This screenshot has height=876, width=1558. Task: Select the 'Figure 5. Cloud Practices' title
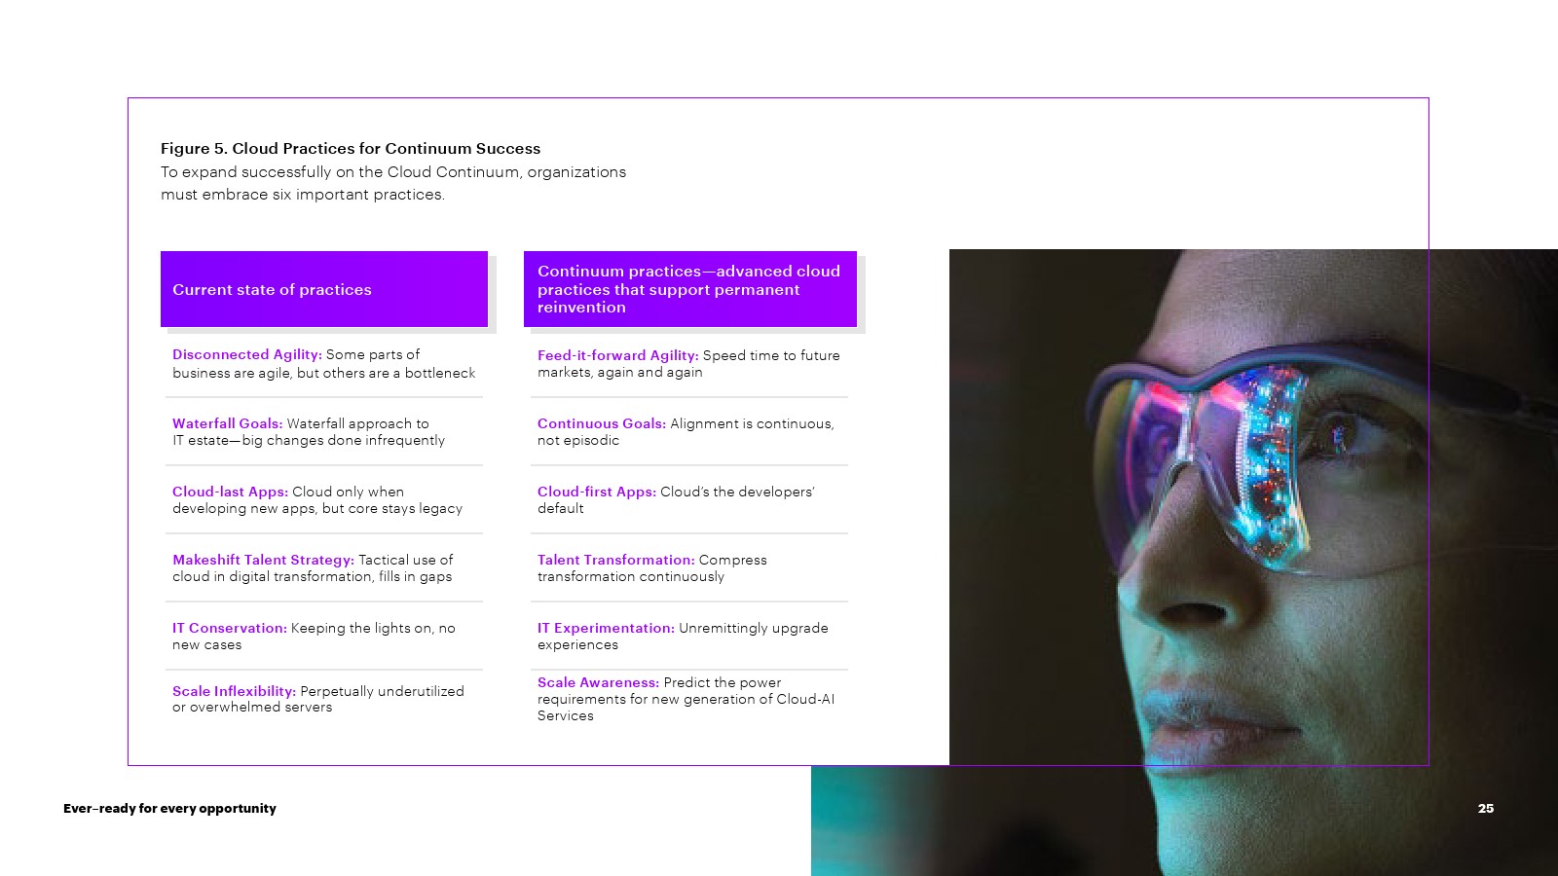[351, 149]
